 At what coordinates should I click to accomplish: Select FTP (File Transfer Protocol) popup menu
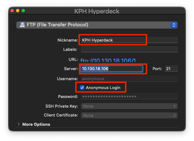(x=97, y=25)
